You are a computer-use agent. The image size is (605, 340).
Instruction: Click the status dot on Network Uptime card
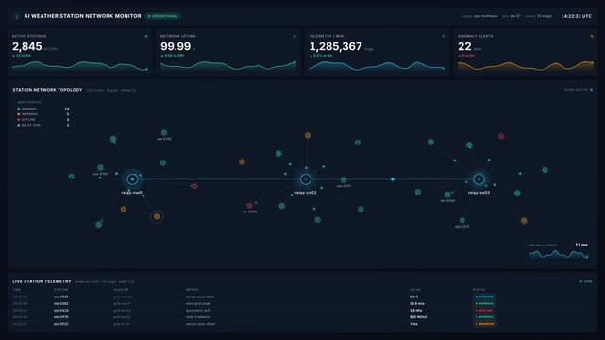point(294,36)
